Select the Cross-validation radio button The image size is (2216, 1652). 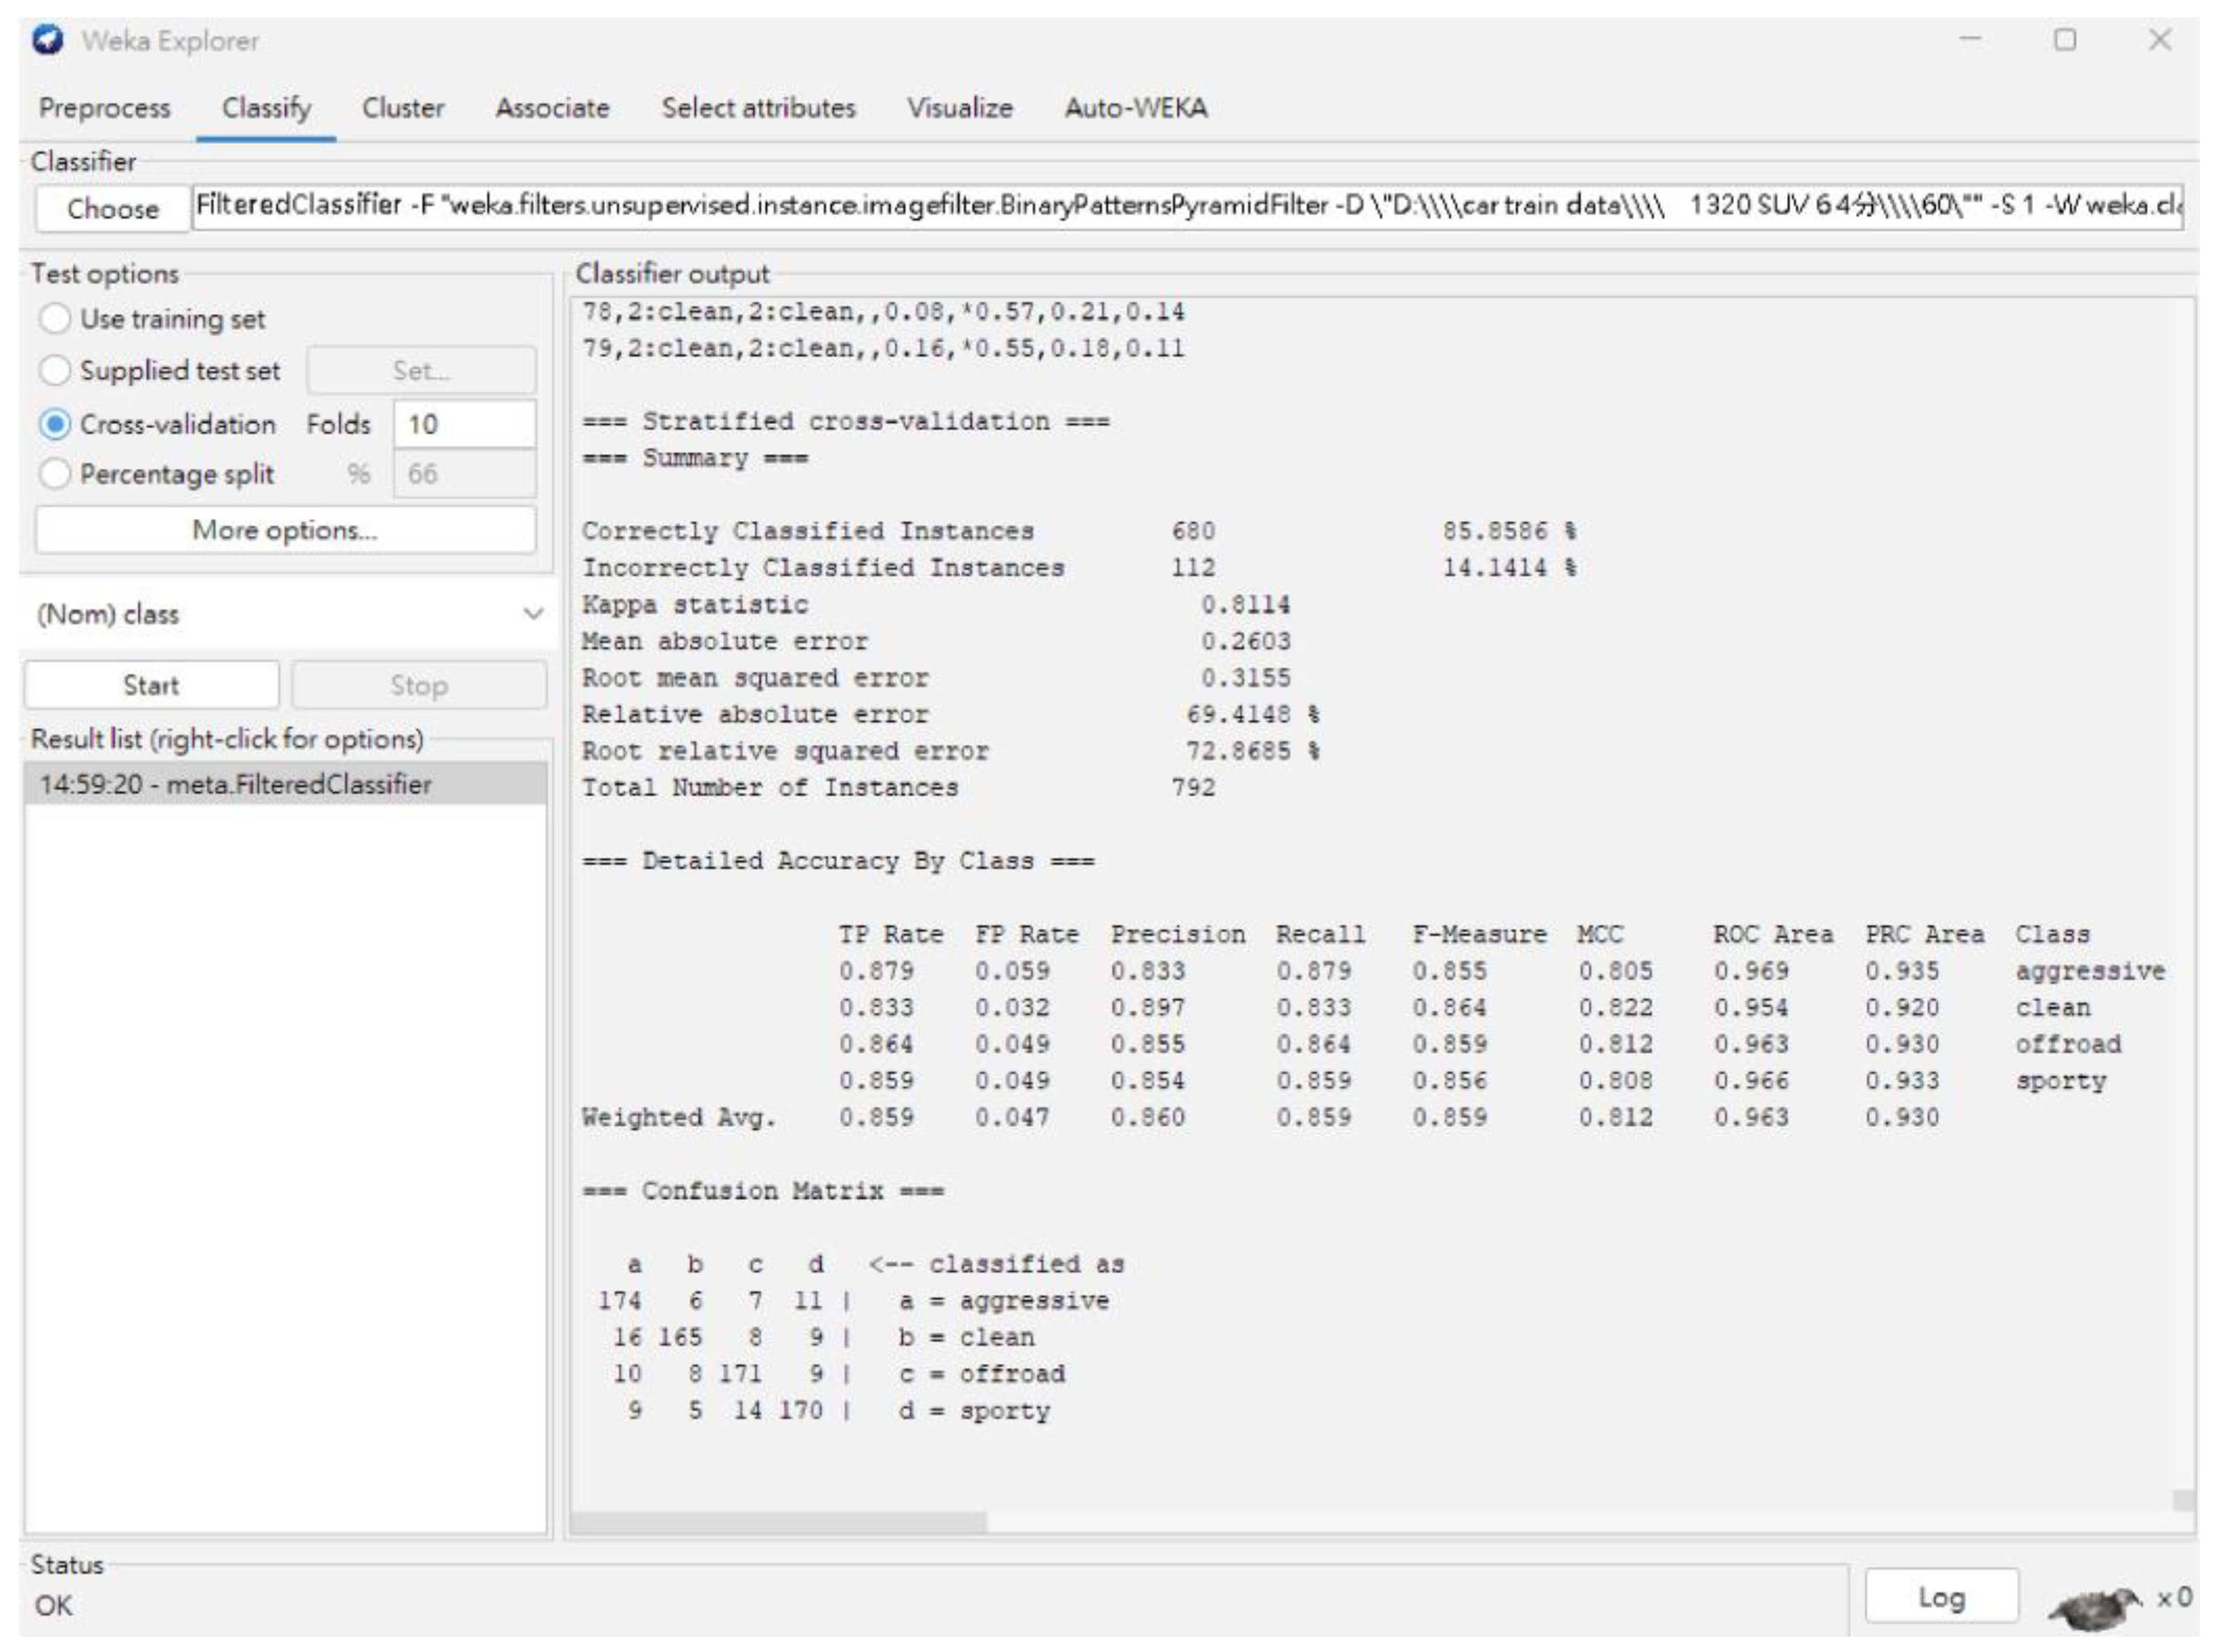(55, 424)
